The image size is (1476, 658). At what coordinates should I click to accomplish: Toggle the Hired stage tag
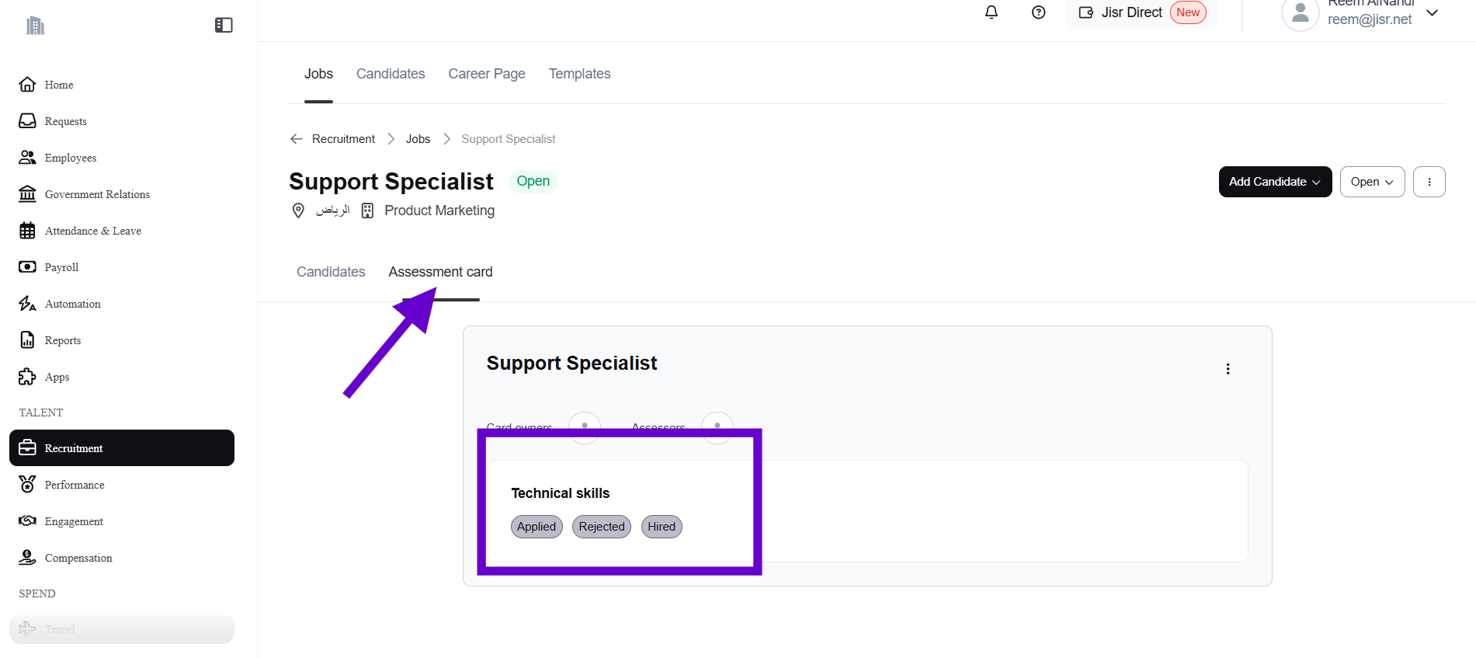coord(662,527)
